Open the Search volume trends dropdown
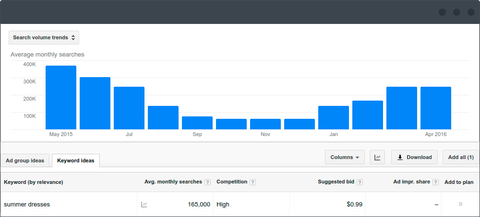This screenshot has width=480, height=217. click(44, 37)
